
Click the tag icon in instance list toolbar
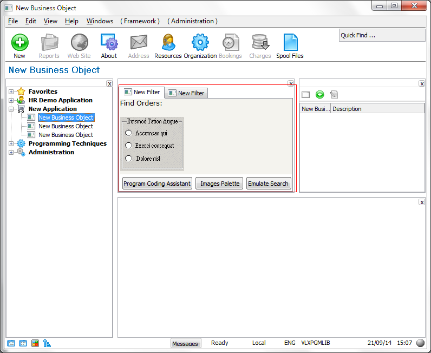(334, 95)
